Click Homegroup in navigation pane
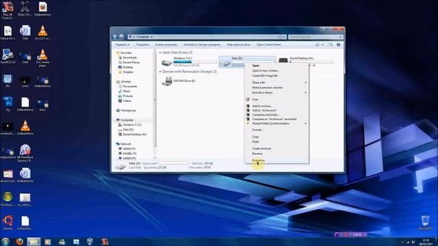The width and height of the screenshot is (438, 246). point(128,111)
